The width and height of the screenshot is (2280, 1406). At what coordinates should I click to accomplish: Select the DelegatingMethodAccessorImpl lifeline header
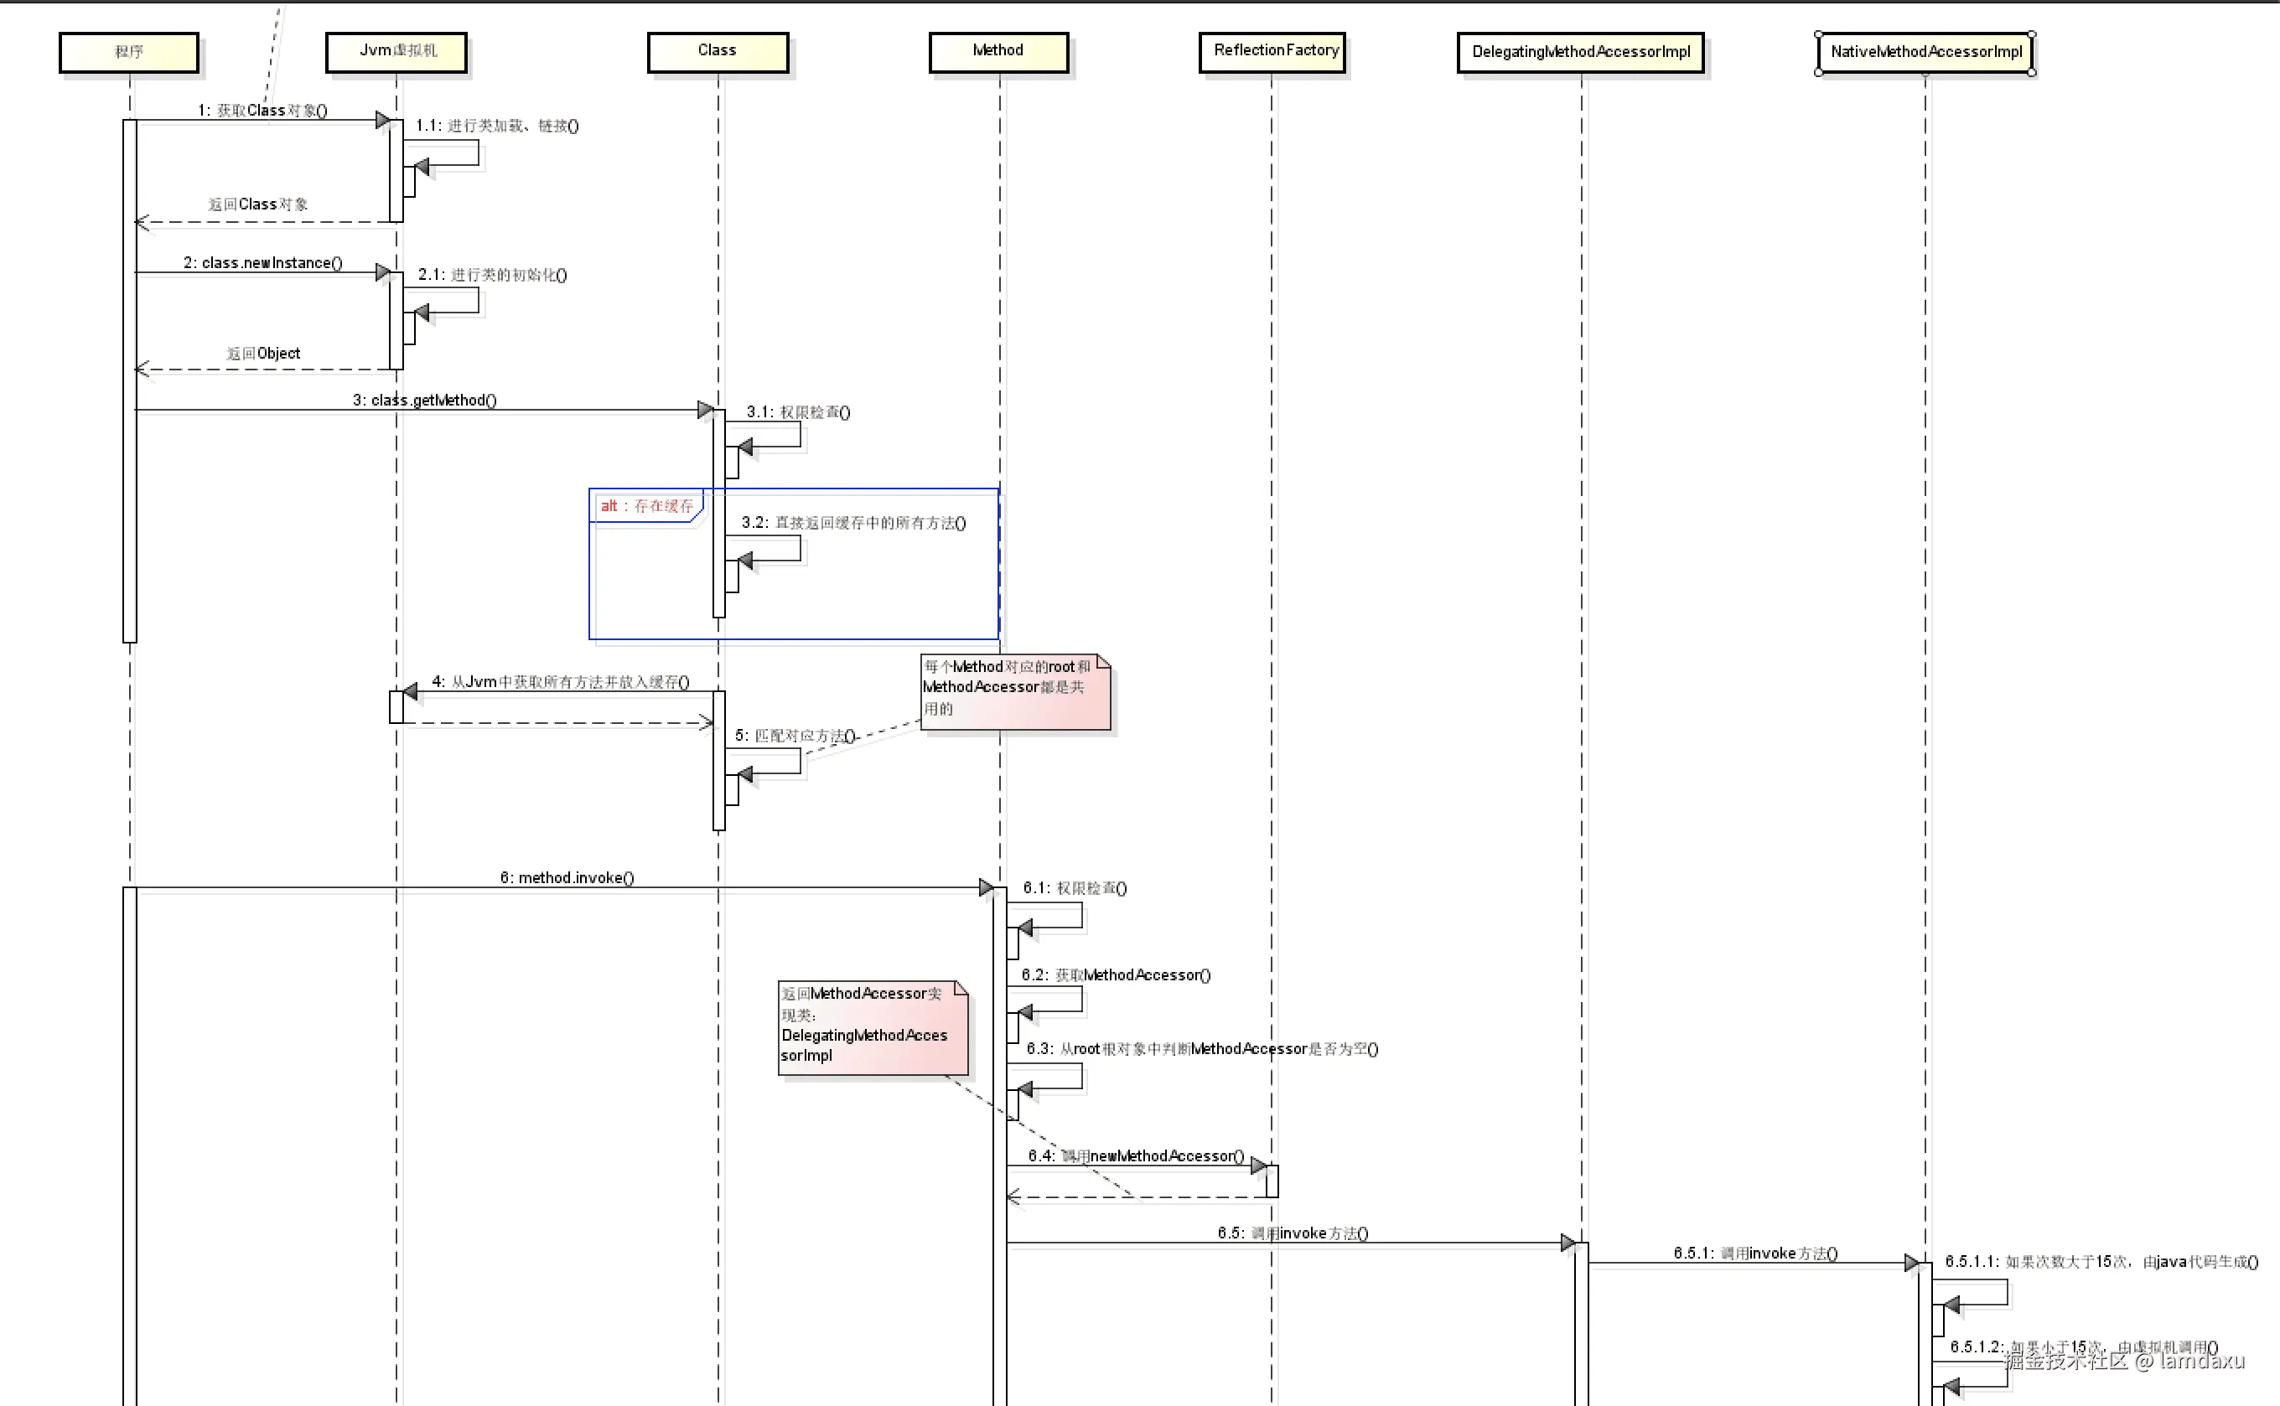tap(1580, 52)
